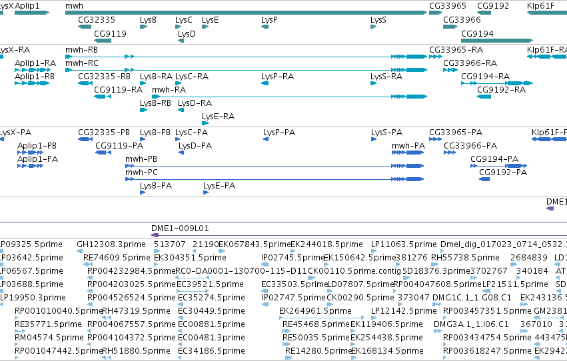Viewport: 567px width, 361px height.
Task: Click the CG33965 gene label
Action: 448,6
